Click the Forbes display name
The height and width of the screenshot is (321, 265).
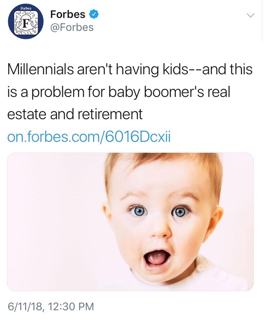point(68,14)
